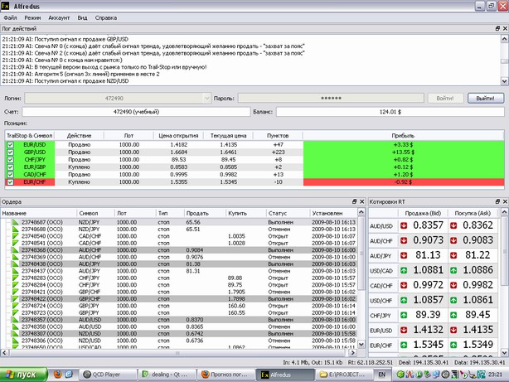Click order 23748687 flag icon
This screenshot has width=509, height=382.
(x=15, y=222)
